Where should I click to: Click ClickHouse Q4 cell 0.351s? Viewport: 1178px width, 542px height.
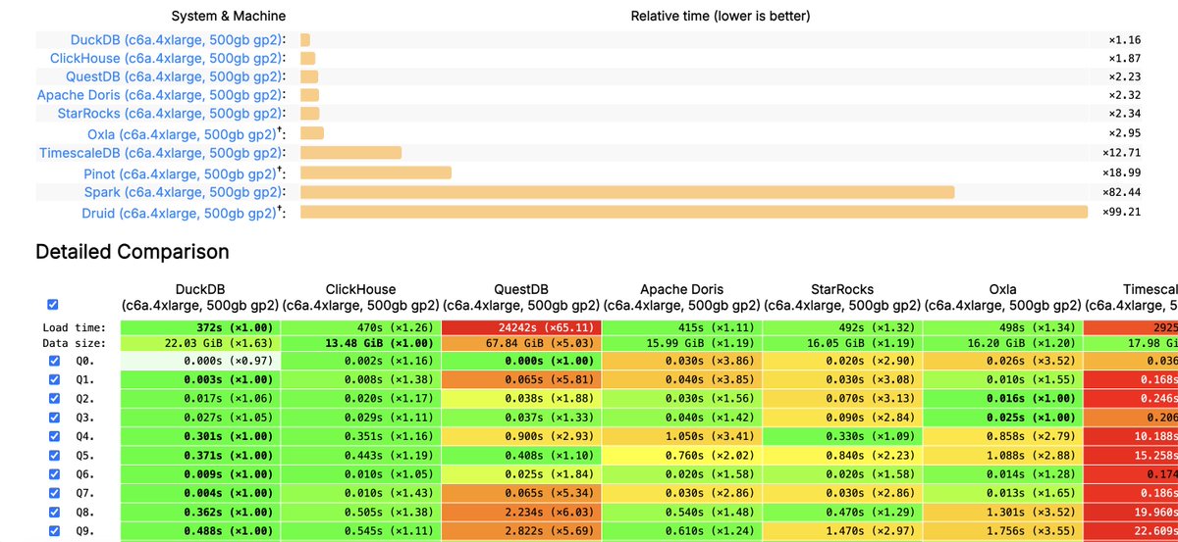click(361, 435)
